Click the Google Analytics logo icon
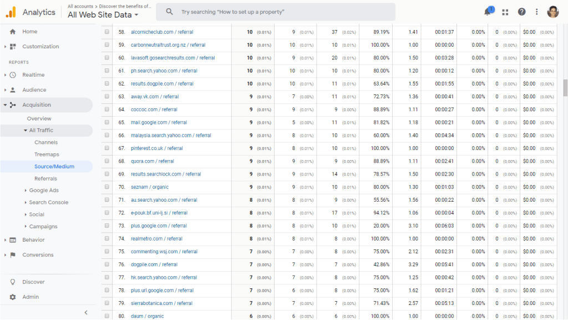Viewport: 568px width, 320px height. point(11,12)
